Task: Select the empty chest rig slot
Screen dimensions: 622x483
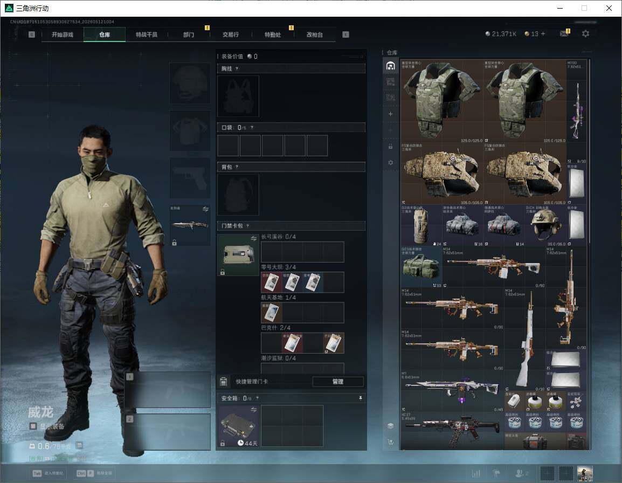Action: click(238, 96)
